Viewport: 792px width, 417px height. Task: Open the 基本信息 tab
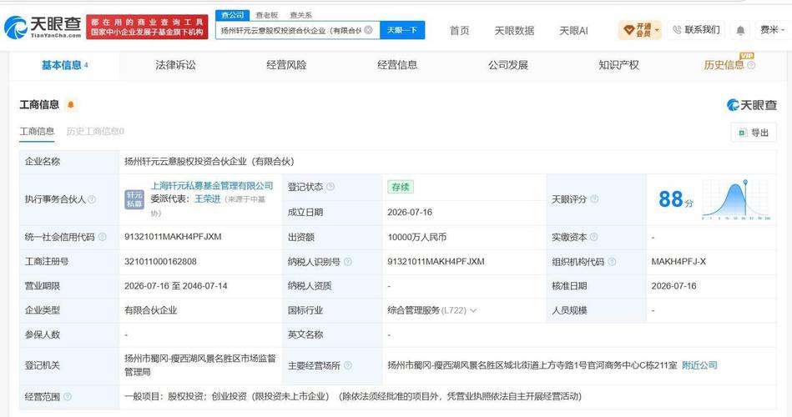pos(64,65)
